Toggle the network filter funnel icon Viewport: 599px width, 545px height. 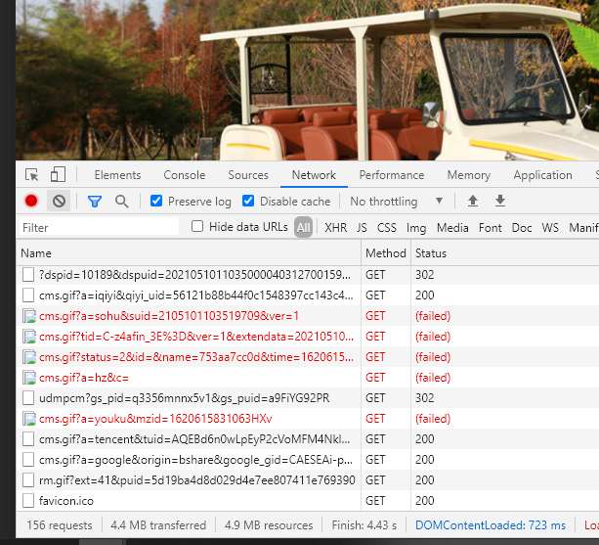95,202
